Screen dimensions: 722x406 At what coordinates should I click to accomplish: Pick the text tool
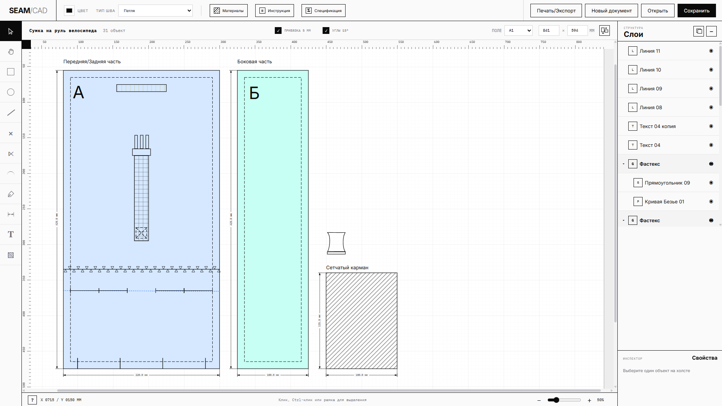[x=11, y=235]
